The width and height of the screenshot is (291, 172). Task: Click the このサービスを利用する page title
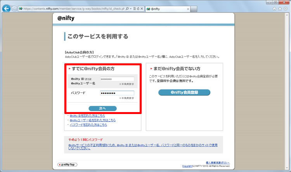[98, 36]
